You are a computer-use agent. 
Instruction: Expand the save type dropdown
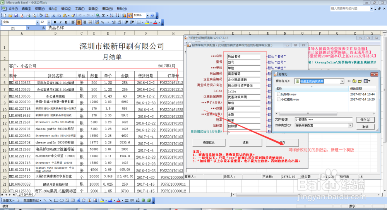click(350, 125)
